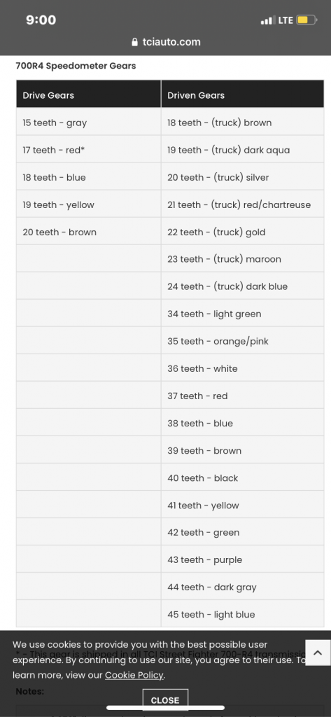
Task: Tap the padlock icon beside tciauto.com
Action: click(x=134, y=42)
